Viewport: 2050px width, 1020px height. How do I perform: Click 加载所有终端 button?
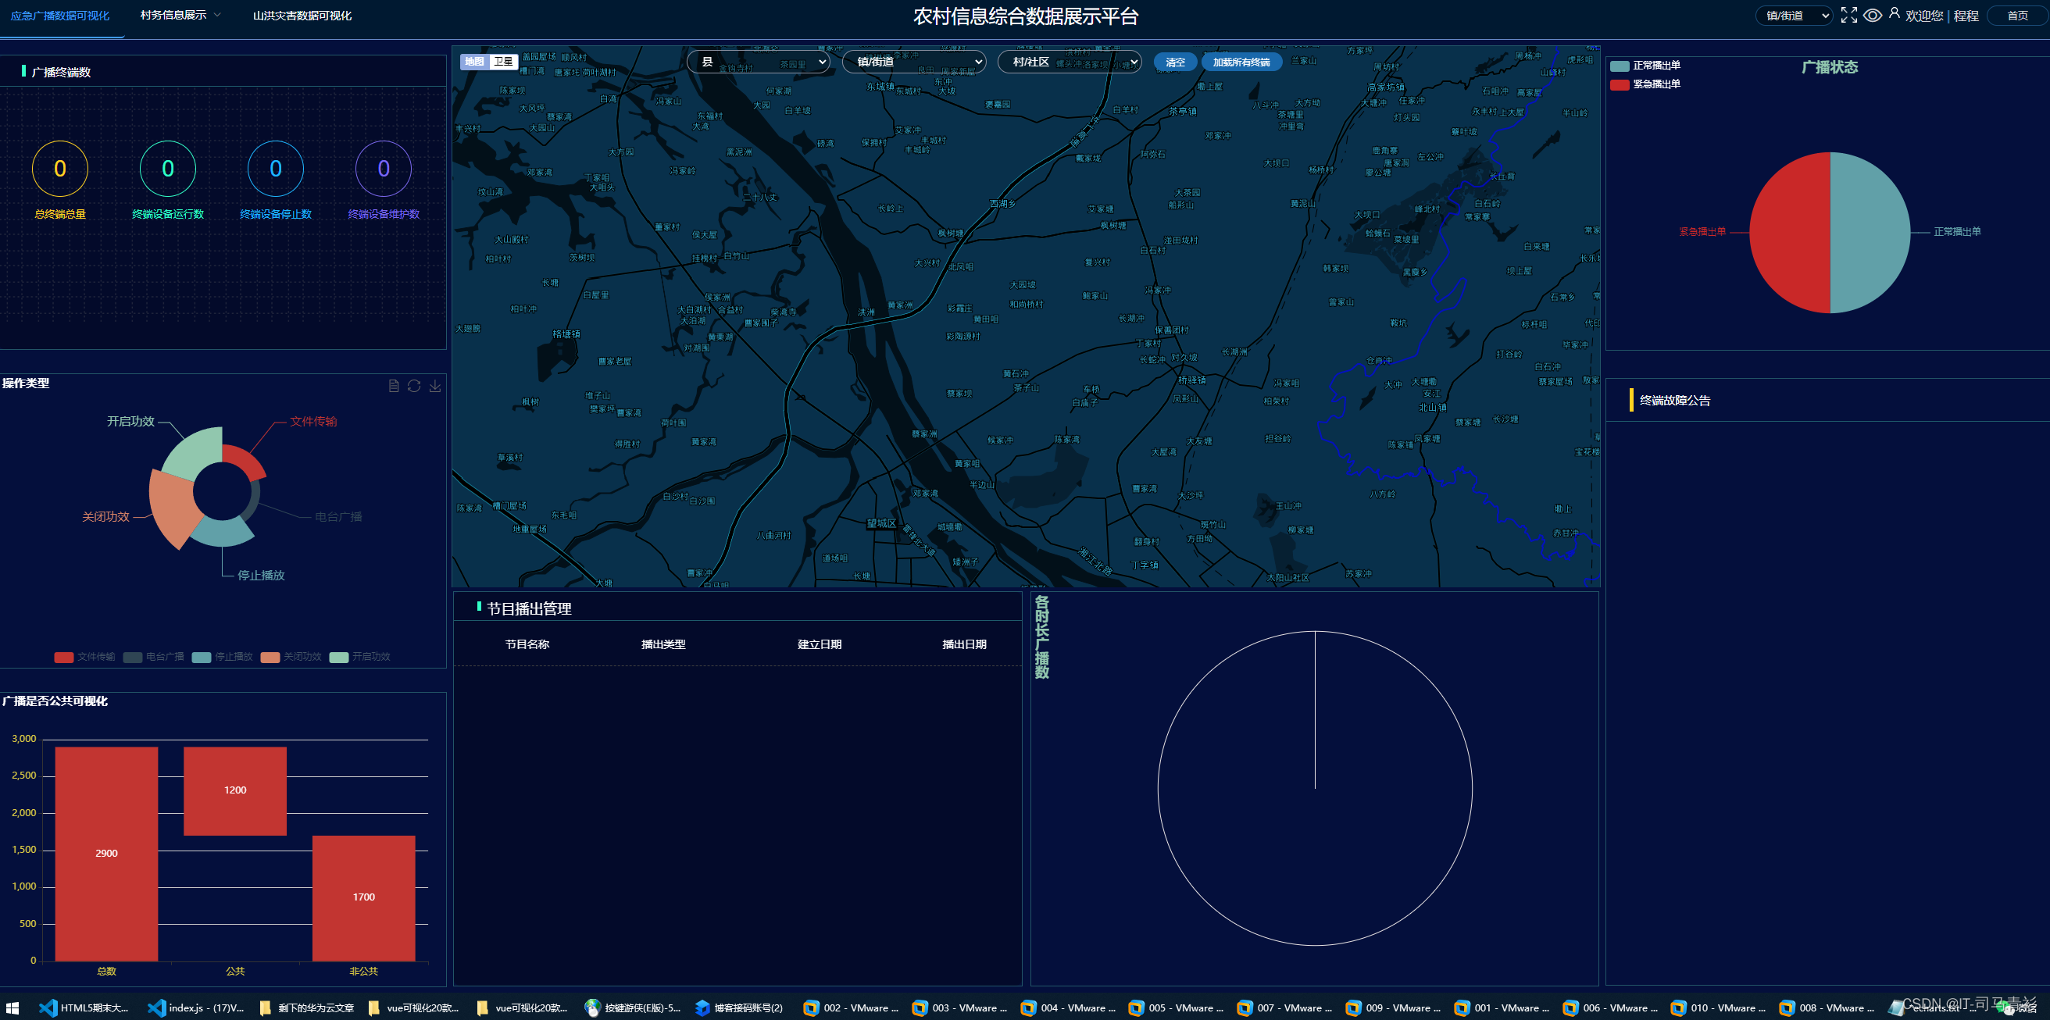click(x=1241, y=62)
